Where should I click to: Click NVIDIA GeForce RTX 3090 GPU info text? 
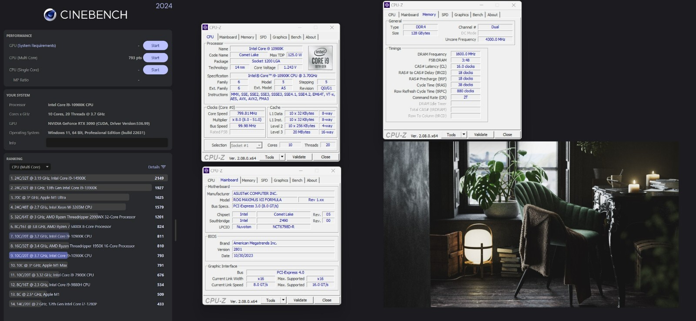pos(99,124)
